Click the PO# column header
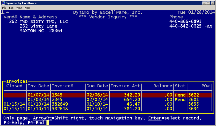Viewport: 216px width, 126px height. [206, 86]
